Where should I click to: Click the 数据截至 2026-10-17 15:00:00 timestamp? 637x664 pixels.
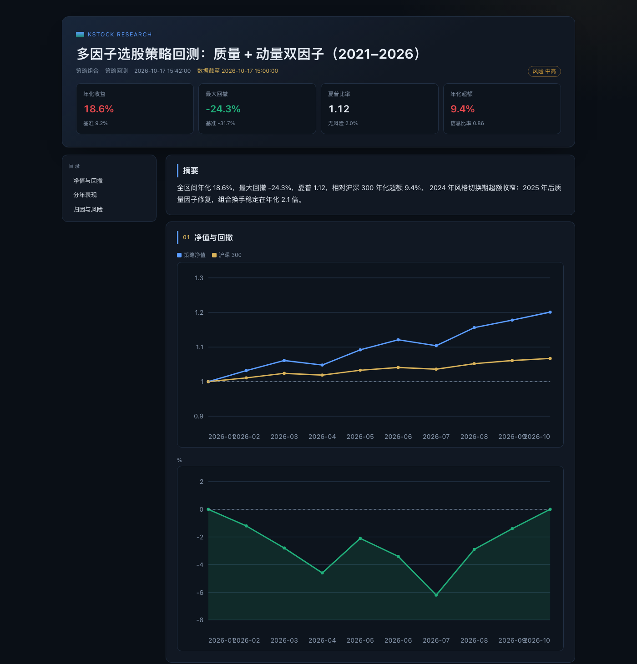(x=238, y=71)
